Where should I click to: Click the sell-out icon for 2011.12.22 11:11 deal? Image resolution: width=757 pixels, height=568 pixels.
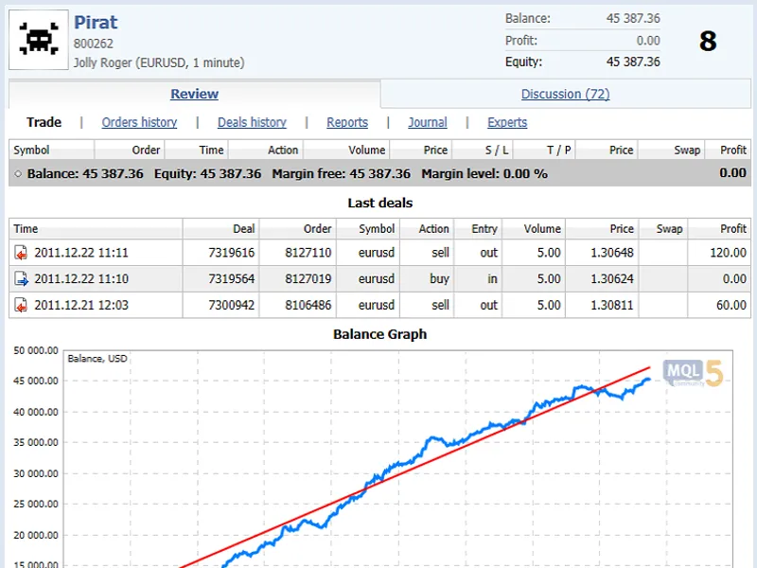[21, 253]
